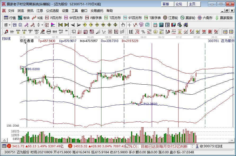Jump to first bar with skip-back arrow
Viewport: 236px width, 156px height.
coord(60,25)
